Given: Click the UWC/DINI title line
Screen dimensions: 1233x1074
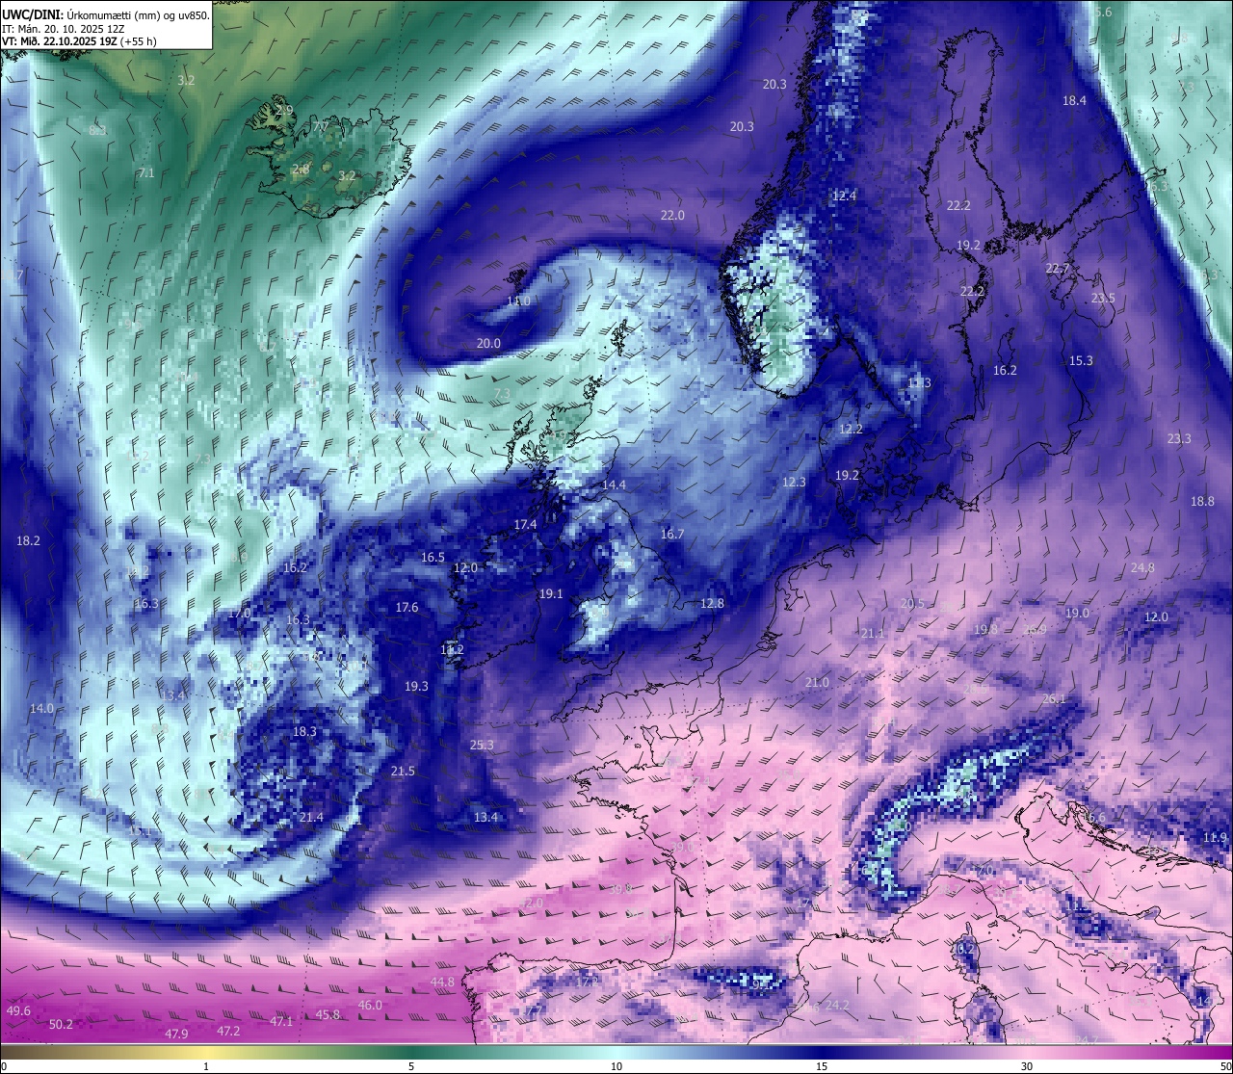Looking at the screenshot, I should 106,14.
